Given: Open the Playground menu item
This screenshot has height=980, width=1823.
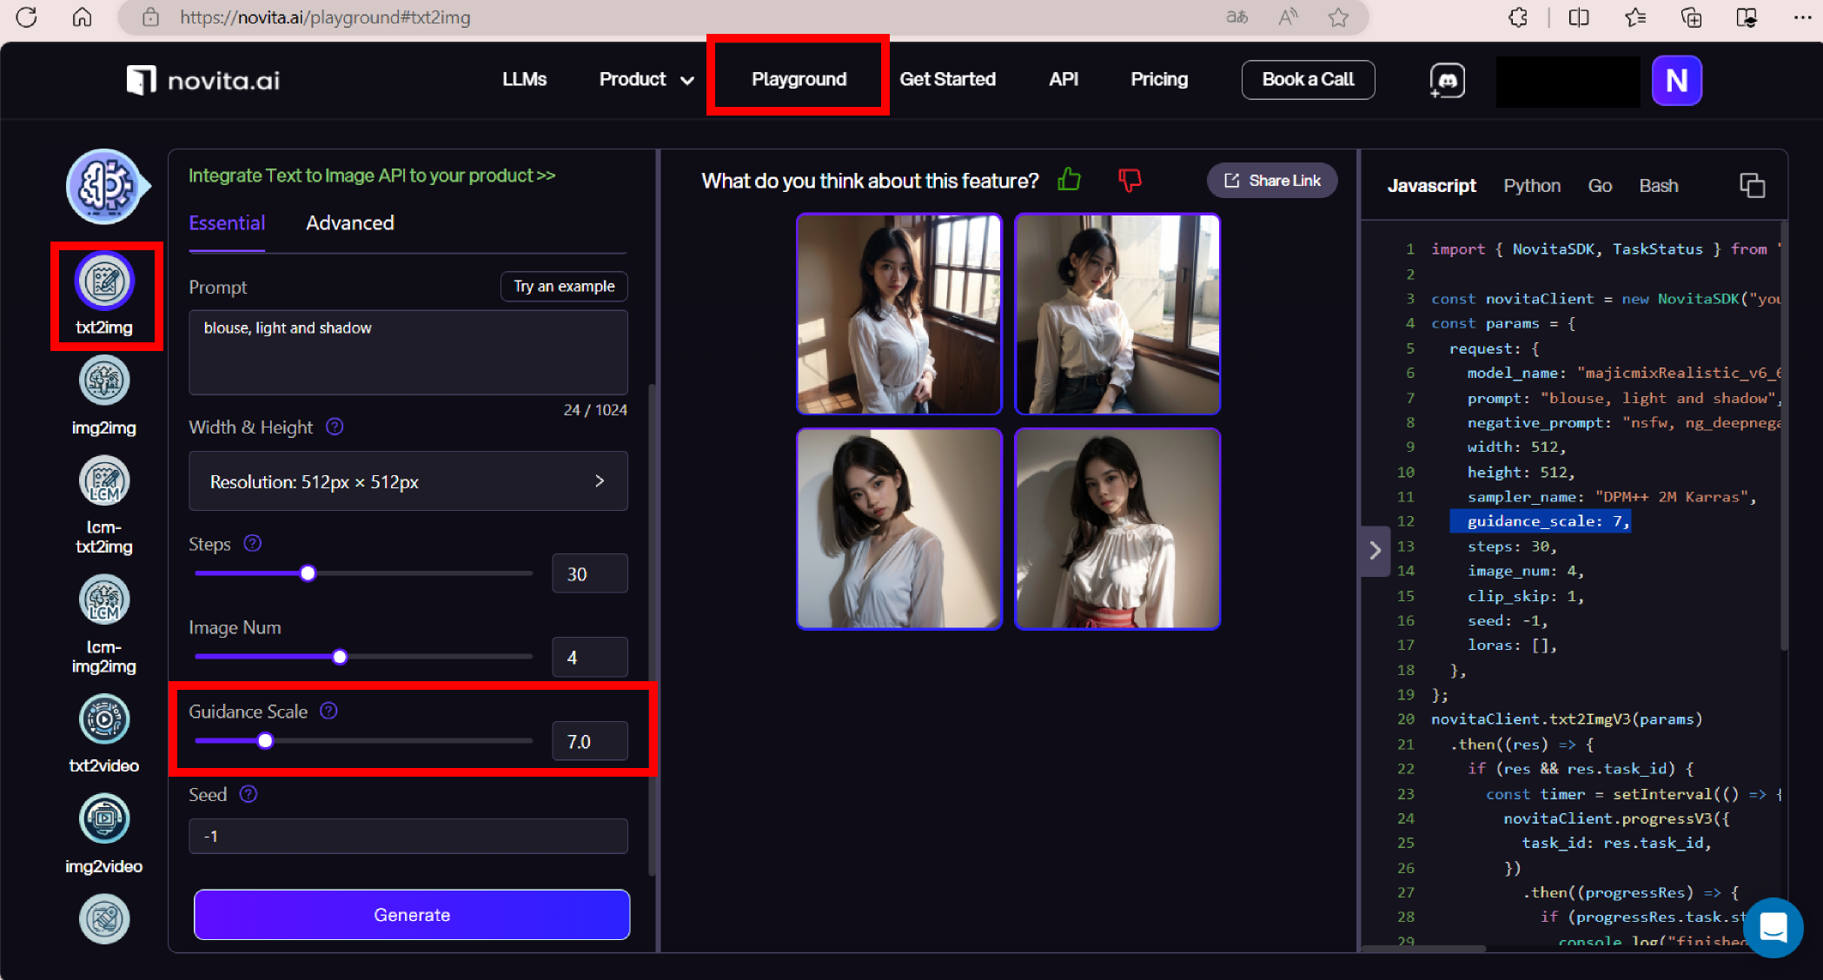Looking at the screenshot, I should tap(799, 80).
